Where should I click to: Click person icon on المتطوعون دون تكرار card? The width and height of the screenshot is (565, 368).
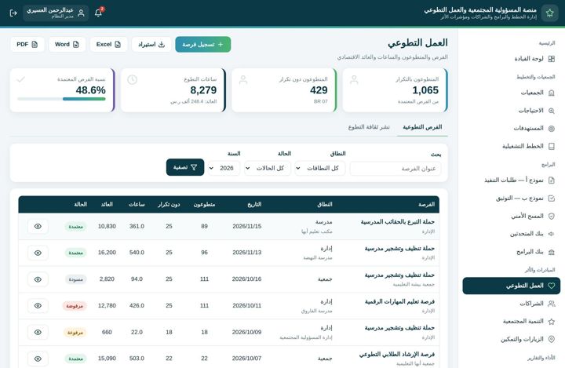tap(243, 80)
